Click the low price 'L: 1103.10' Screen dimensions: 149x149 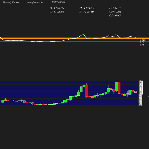pos(87,12)
